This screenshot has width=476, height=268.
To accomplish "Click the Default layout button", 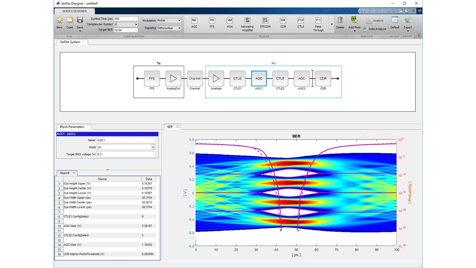I will [x=395, y=23].
